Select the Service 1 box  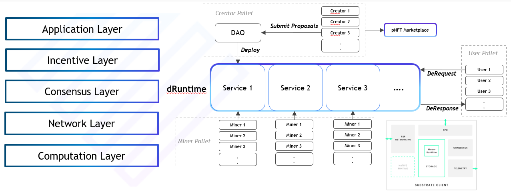click(x=238, y=88)
